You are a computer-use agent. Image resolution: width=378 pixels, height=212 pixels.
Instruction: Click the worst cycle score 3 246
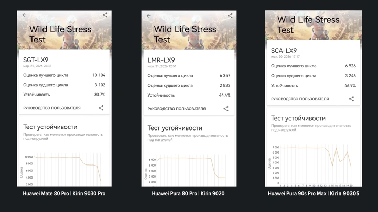[x=350, y=76]
